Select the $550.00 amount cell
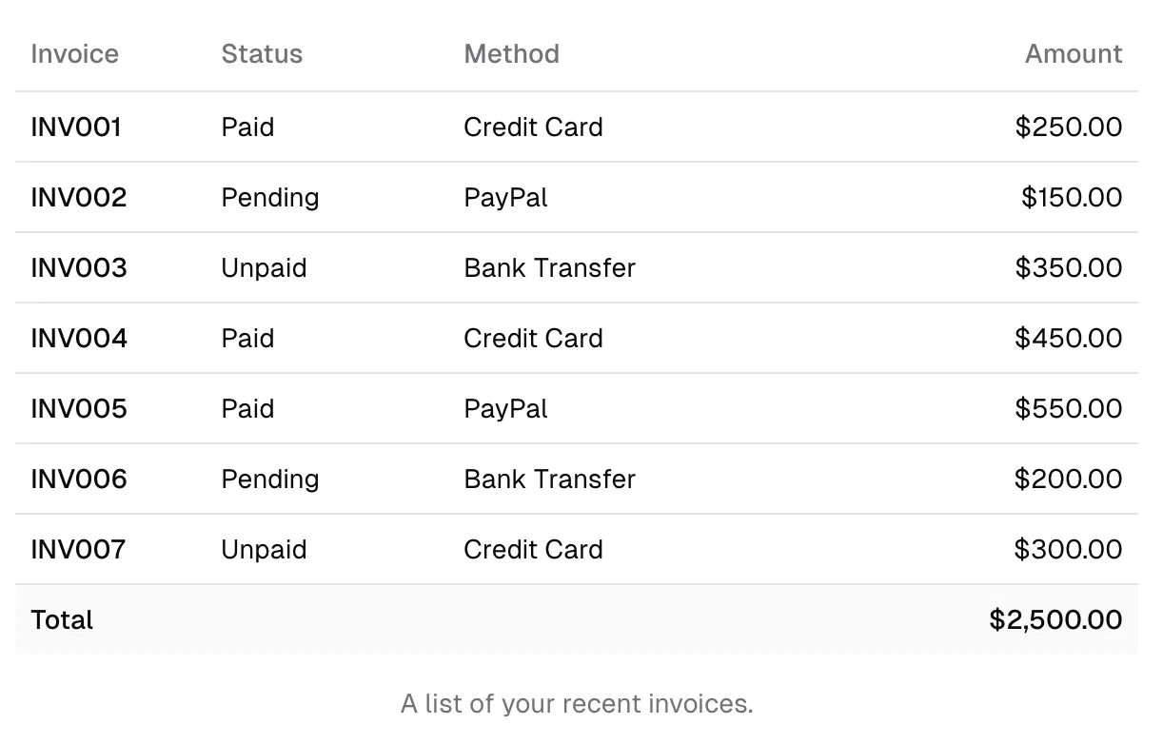The width and height of the screenshot is (1163, 744). pyautogui.click(x=1068, y=409)
